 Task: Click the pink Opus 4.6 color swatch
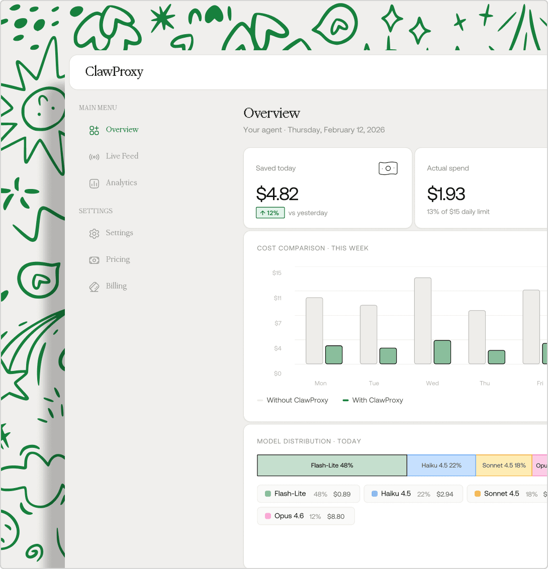tap(268, 516)
